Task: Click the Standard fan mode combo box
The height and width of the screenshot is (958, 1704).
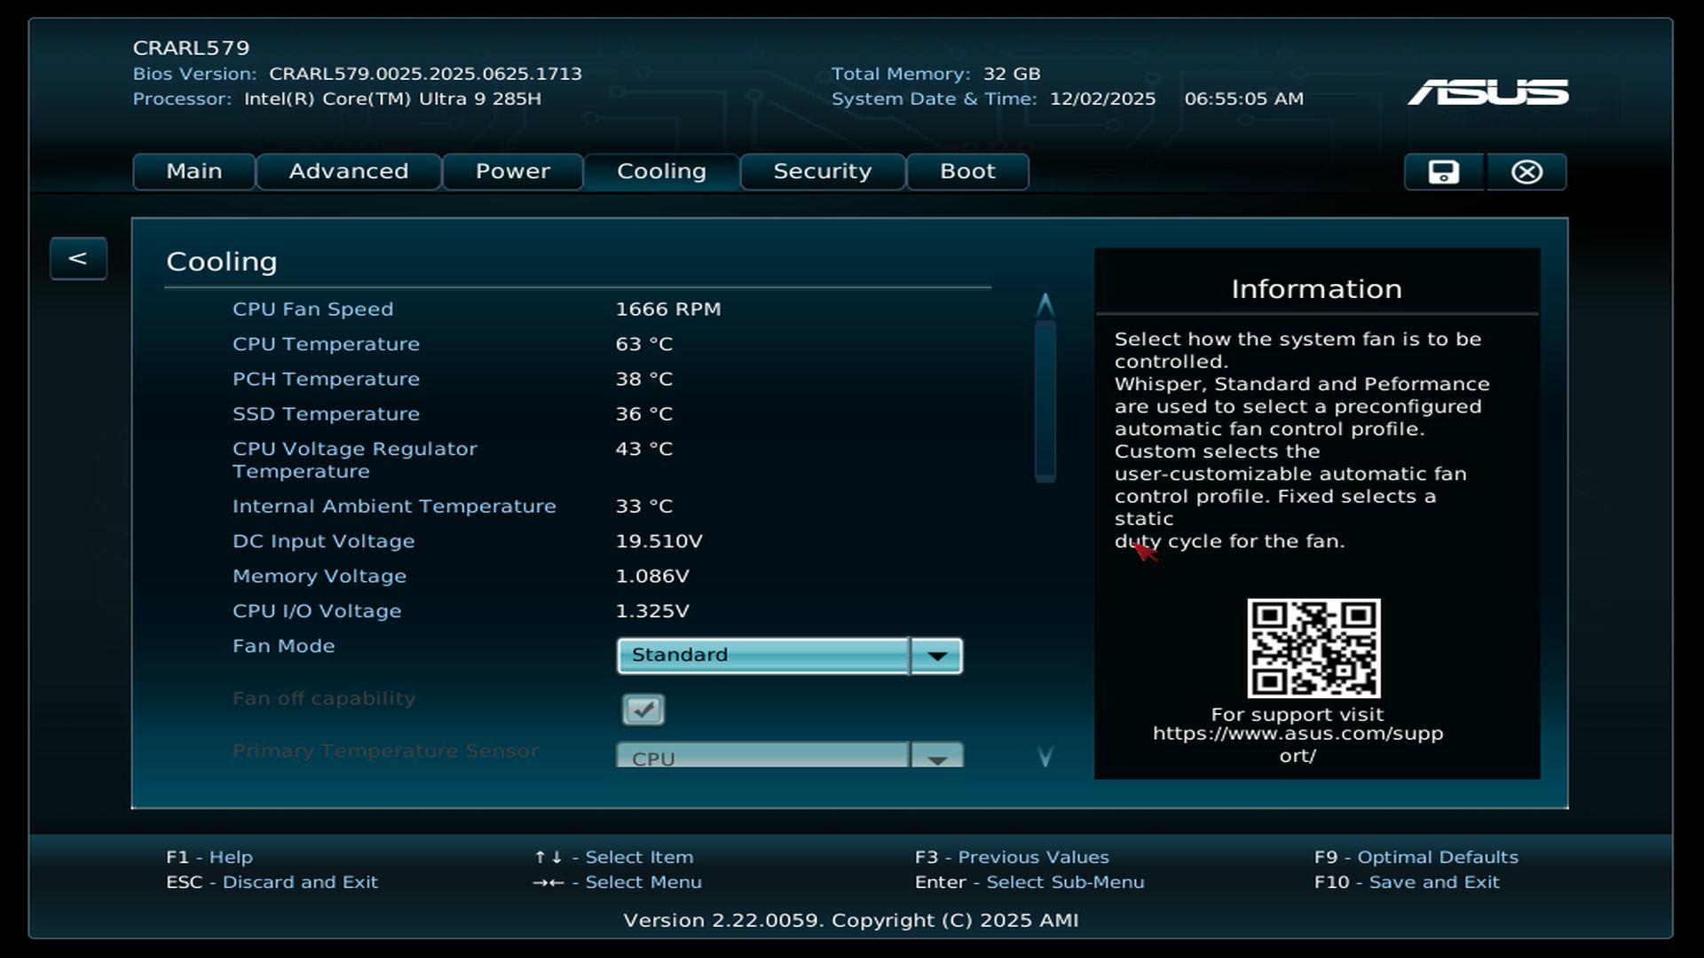Action: pyautogui.click(x=763, y=656)
